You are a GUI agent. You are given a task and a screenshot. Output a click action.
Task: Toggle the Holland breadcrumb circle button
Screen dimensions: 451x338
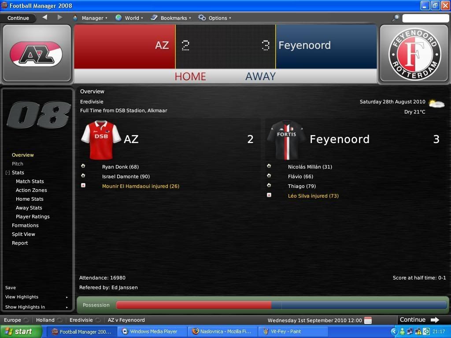60,320
